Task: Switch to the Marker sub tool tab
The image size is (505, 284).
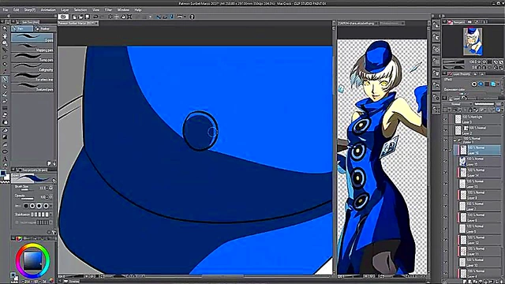Action: click(44, 28)
